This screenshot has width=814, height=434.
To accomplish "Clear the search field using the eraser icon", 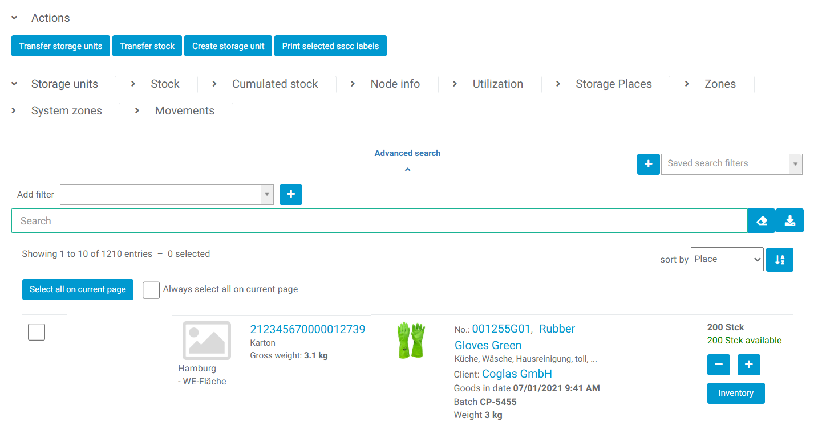I will (761, 220).
